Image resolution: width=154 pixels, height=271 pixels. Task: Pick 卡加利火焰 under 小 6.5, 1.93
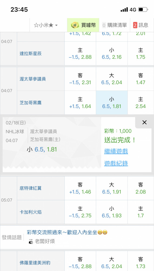(x=112, y=212)
